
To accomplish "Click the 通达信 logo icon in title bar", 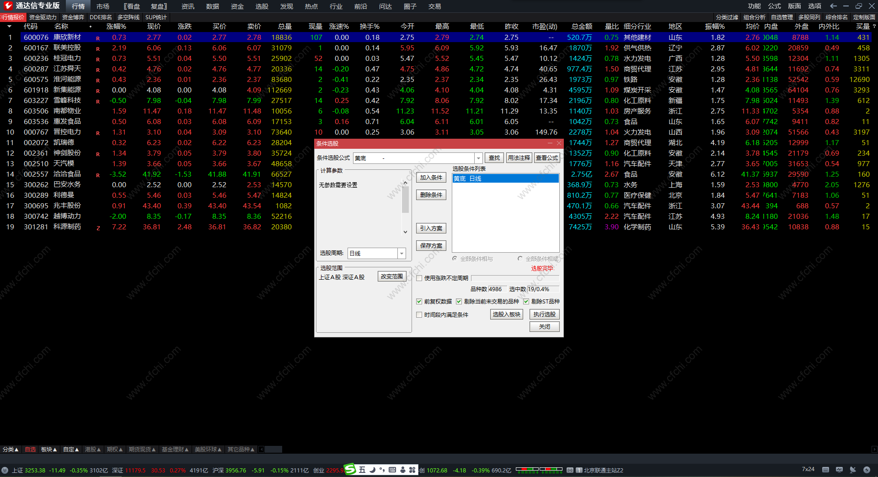I will 8,5.
